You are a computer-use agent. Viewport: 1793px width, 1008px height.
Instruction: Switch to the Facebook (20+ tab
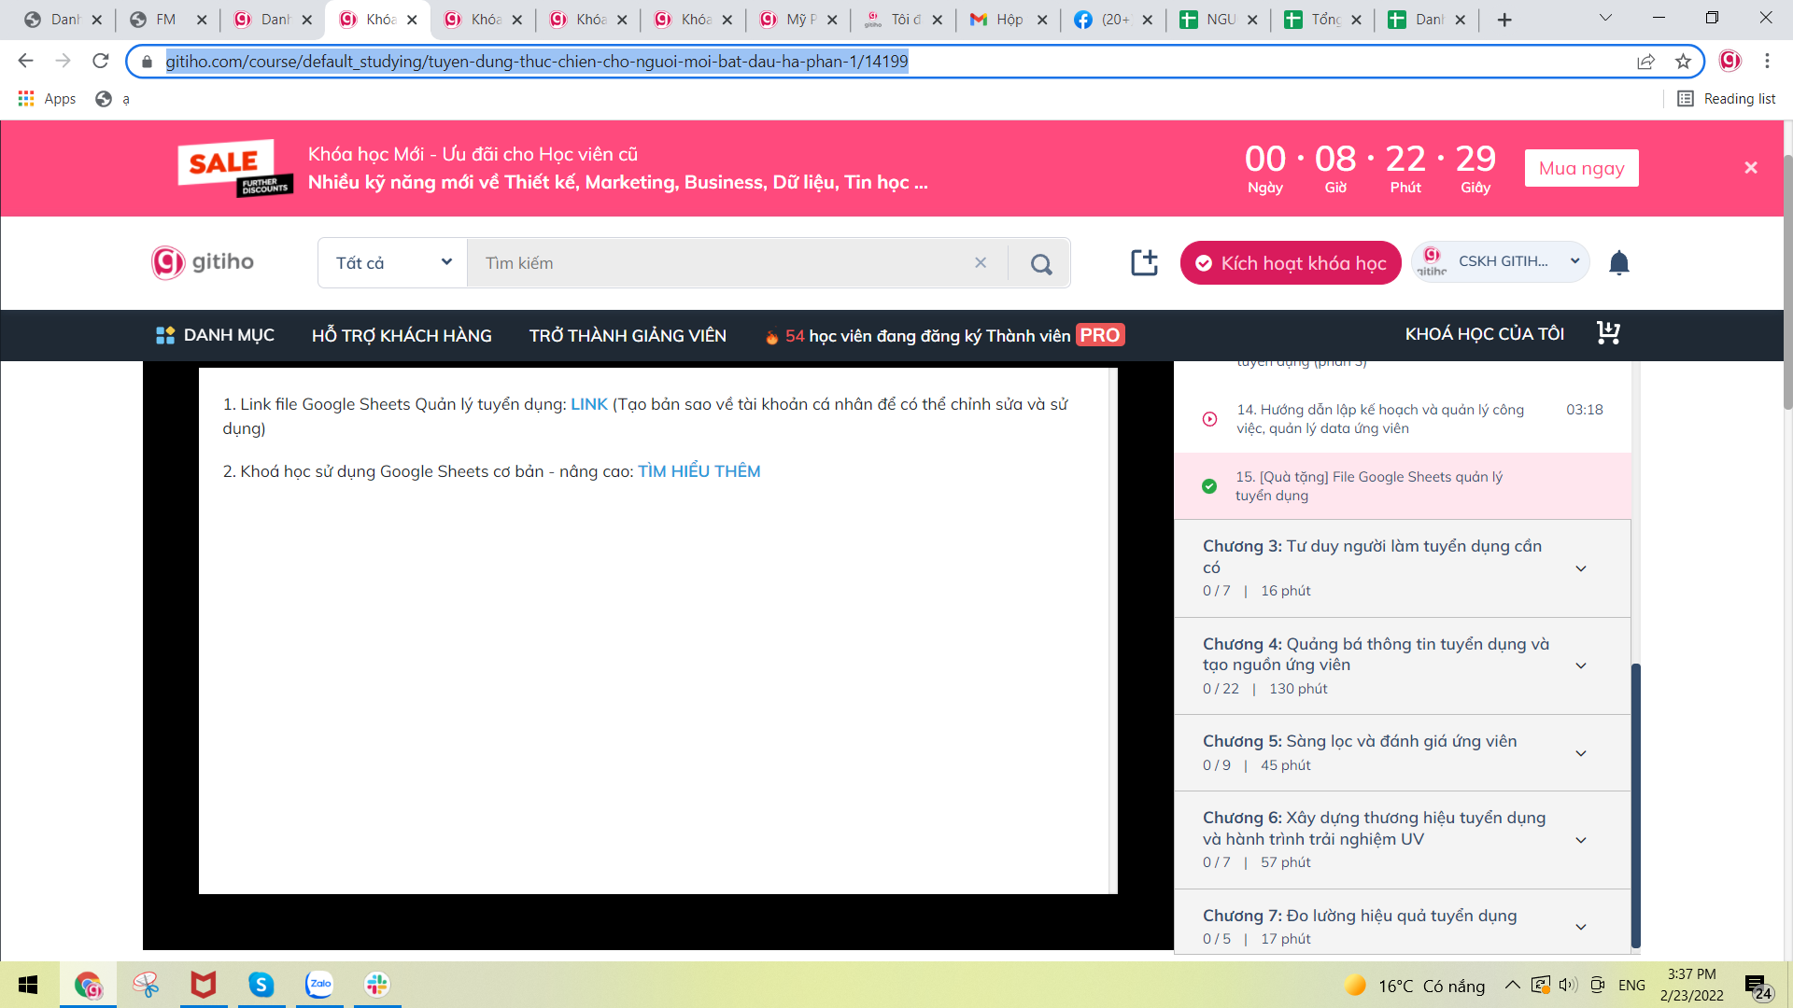(x=1113, y=20)
